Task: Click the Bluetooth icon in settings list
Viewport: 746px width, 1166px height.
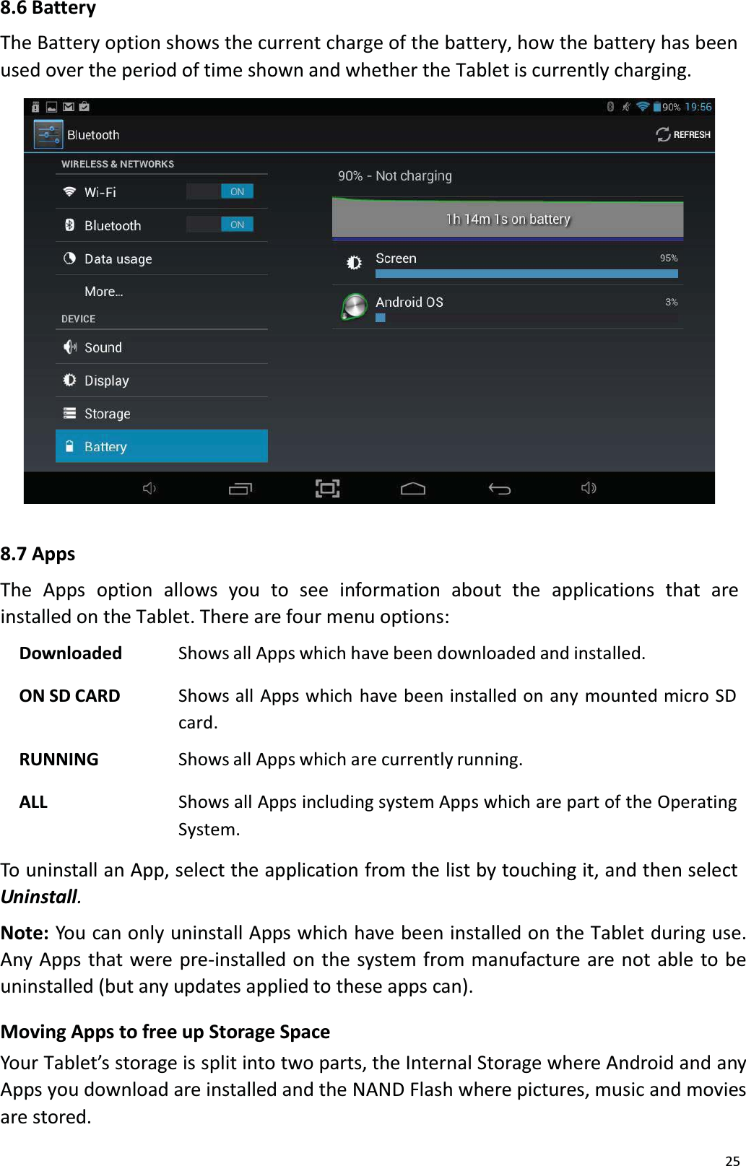Action: [69, 225]
